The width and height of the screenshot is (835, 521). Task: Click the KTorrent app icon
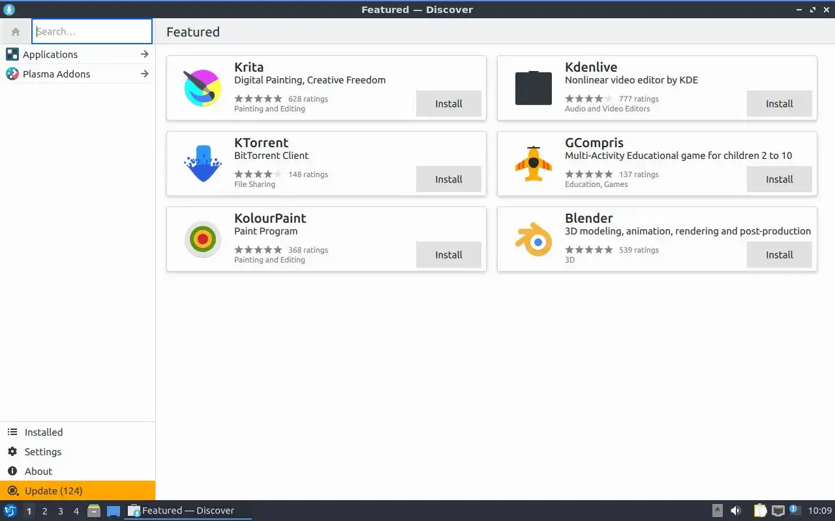202,163
